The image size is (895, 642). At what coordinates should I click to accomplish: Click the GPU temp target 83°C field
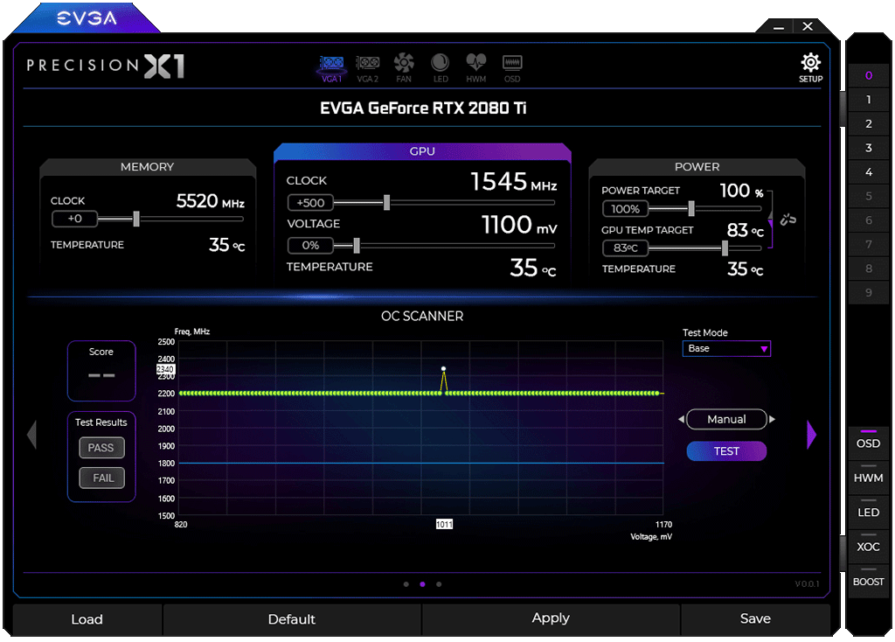tap(625, 248)
